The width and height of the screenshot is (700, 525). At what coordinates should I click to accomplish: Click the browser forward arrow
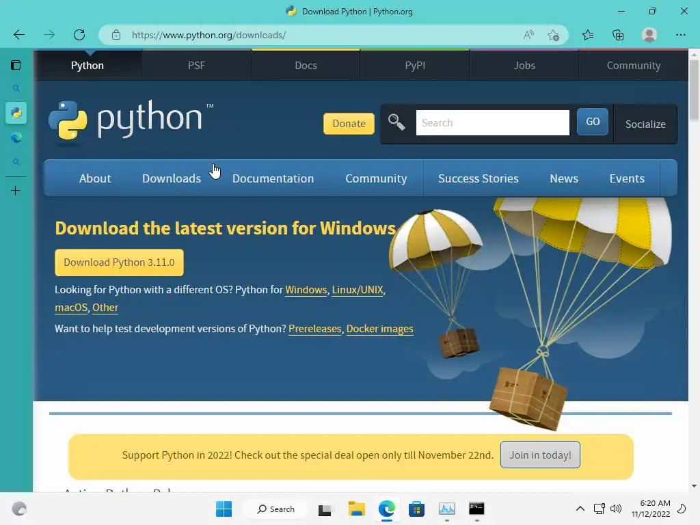(49, 35)
